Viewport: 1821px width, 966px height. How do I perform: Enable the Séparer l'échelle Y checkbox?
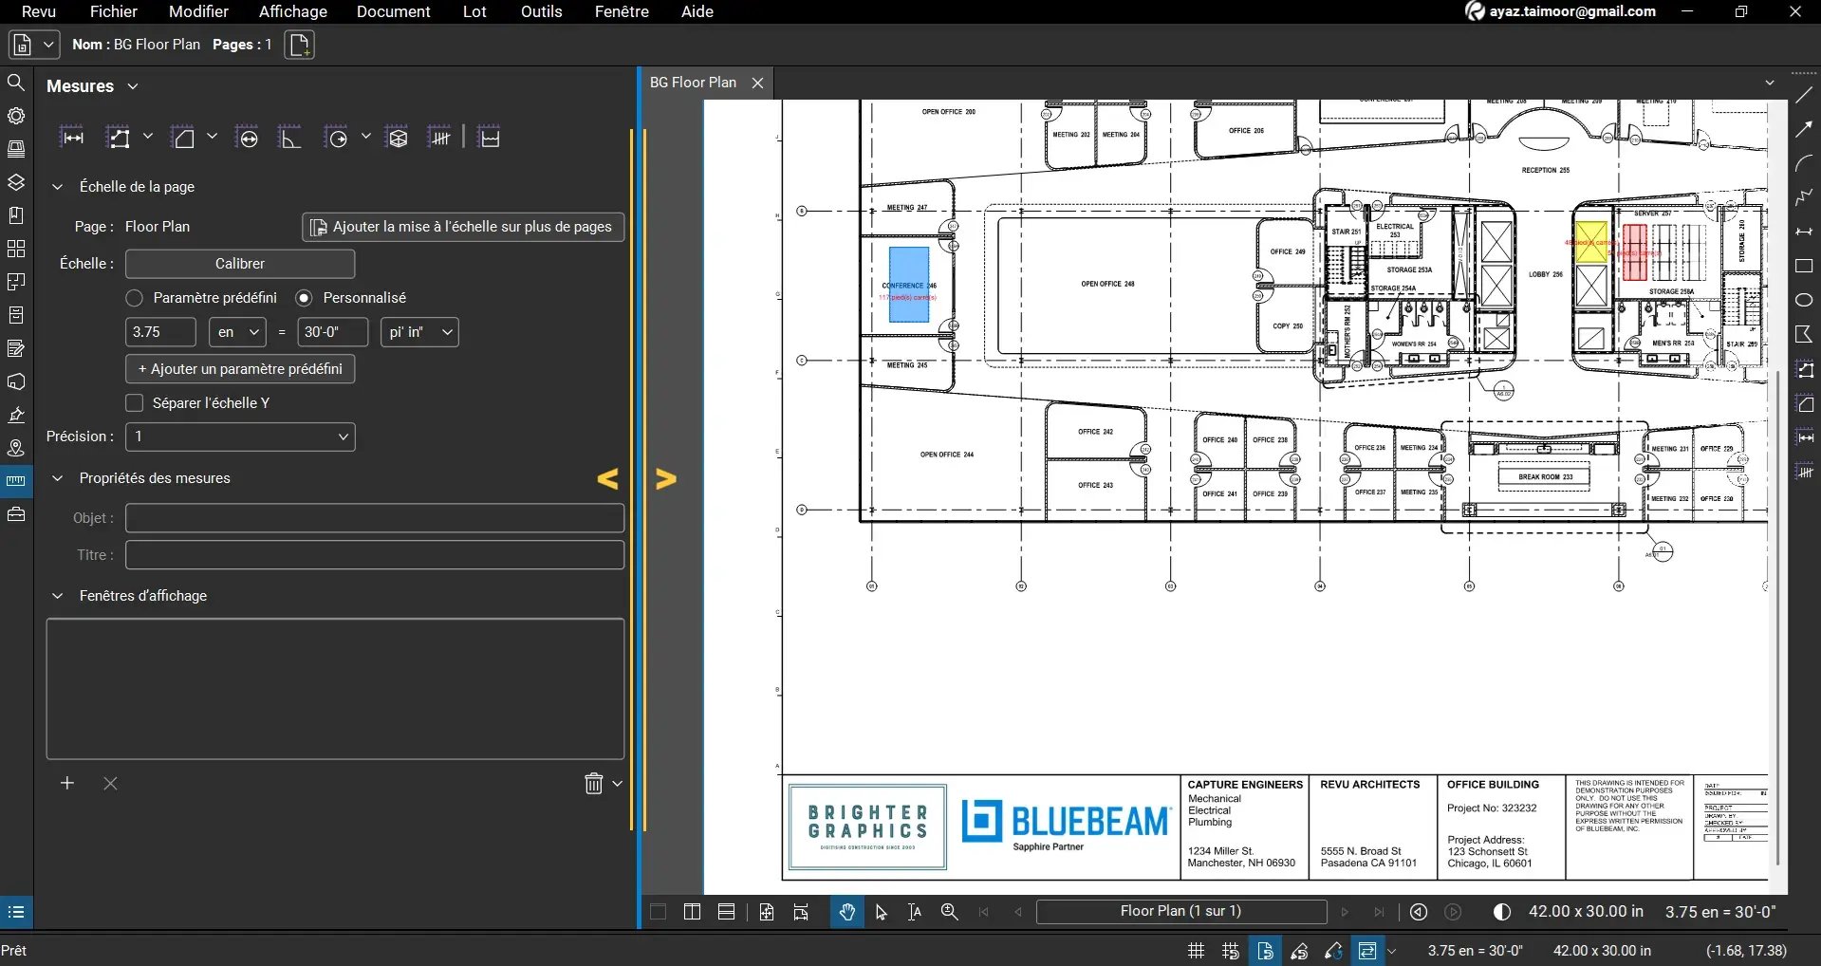click(135, 402)
